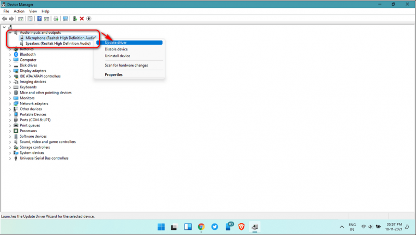The image size is (416, 235).
Task: Show hidden icons in system tray
Action: tap(342, 227)
